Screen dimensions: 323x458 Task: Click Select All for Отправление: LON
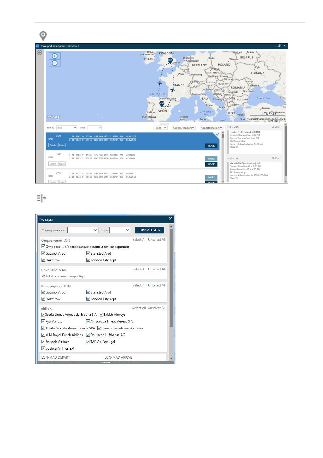tap(139, 239)
